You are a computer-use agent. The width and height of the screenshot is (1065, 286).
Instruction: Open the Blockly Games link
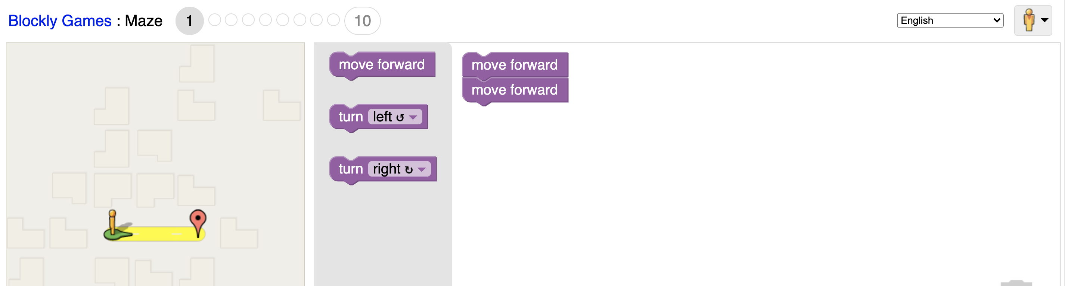point(60,20)
